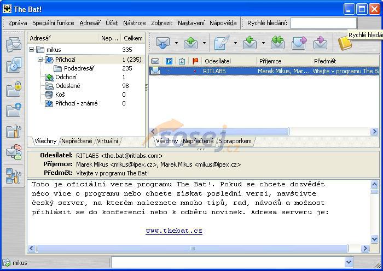Image resolution: width=383 pixels, height=271 pixels.
Task: Collapse the mikus account tree node
Action: [x=32, y=50]
